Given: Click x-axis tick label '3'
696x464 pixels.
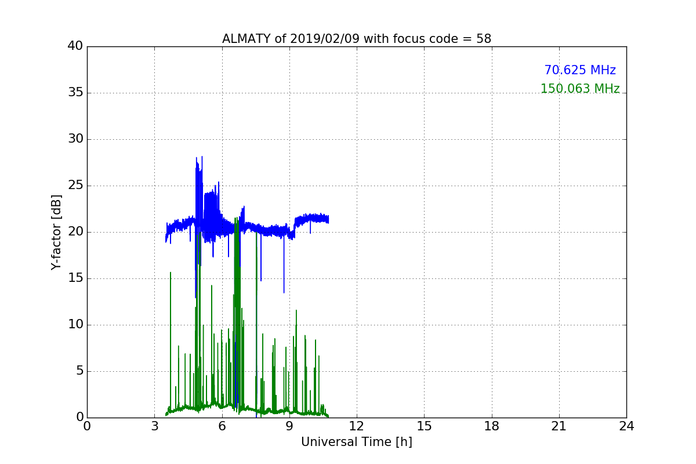Looking at the screenshot, I should pyautogui.click(x=154, y=426).
